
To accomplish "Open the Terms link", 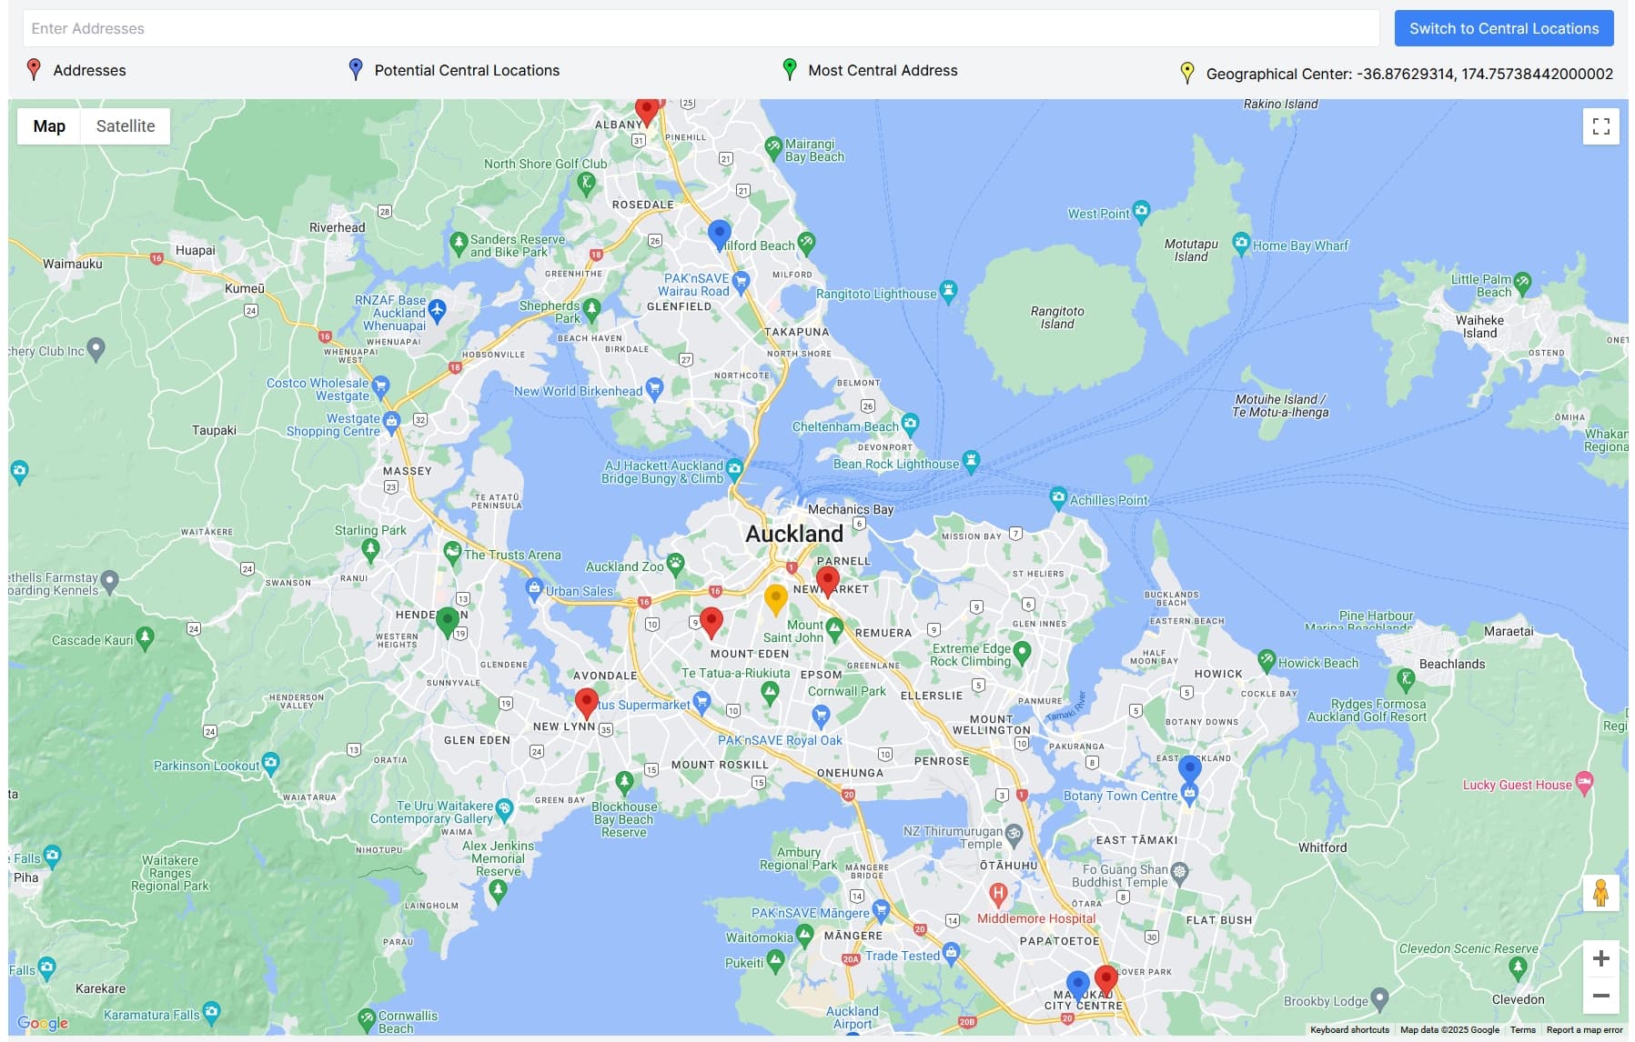I will point(1522,1030).
